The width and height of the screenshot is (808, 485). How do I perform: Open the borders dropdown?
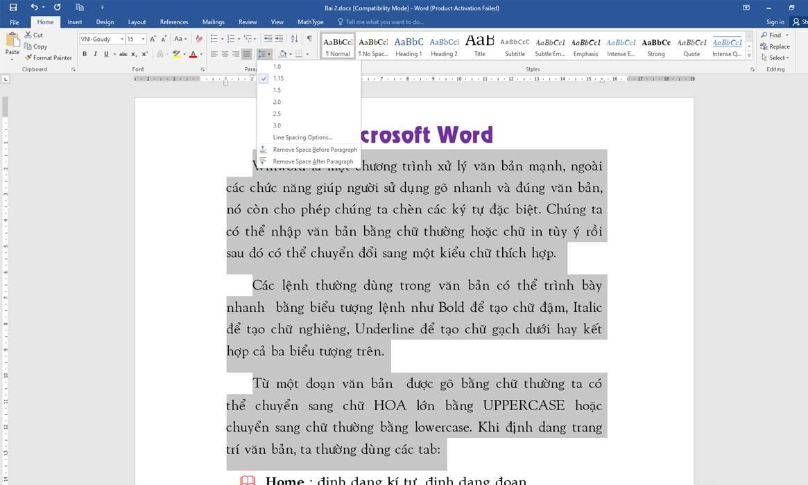(308, 54)
